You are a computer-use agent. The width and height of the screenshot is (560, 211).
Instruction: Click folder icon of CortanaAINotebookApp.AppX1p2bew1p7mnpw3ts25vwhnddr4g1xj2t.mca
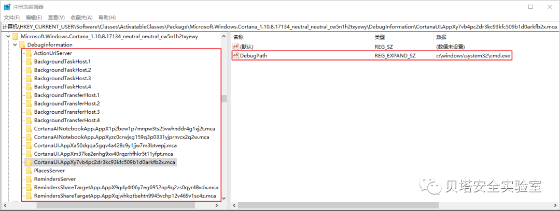coord(29,129)
